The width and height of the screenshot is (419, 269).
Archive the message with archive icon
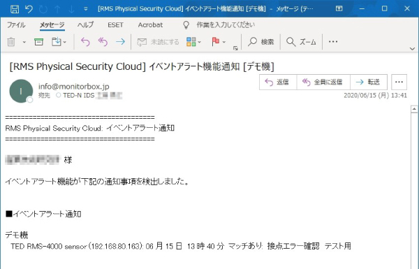coord(38,42)
